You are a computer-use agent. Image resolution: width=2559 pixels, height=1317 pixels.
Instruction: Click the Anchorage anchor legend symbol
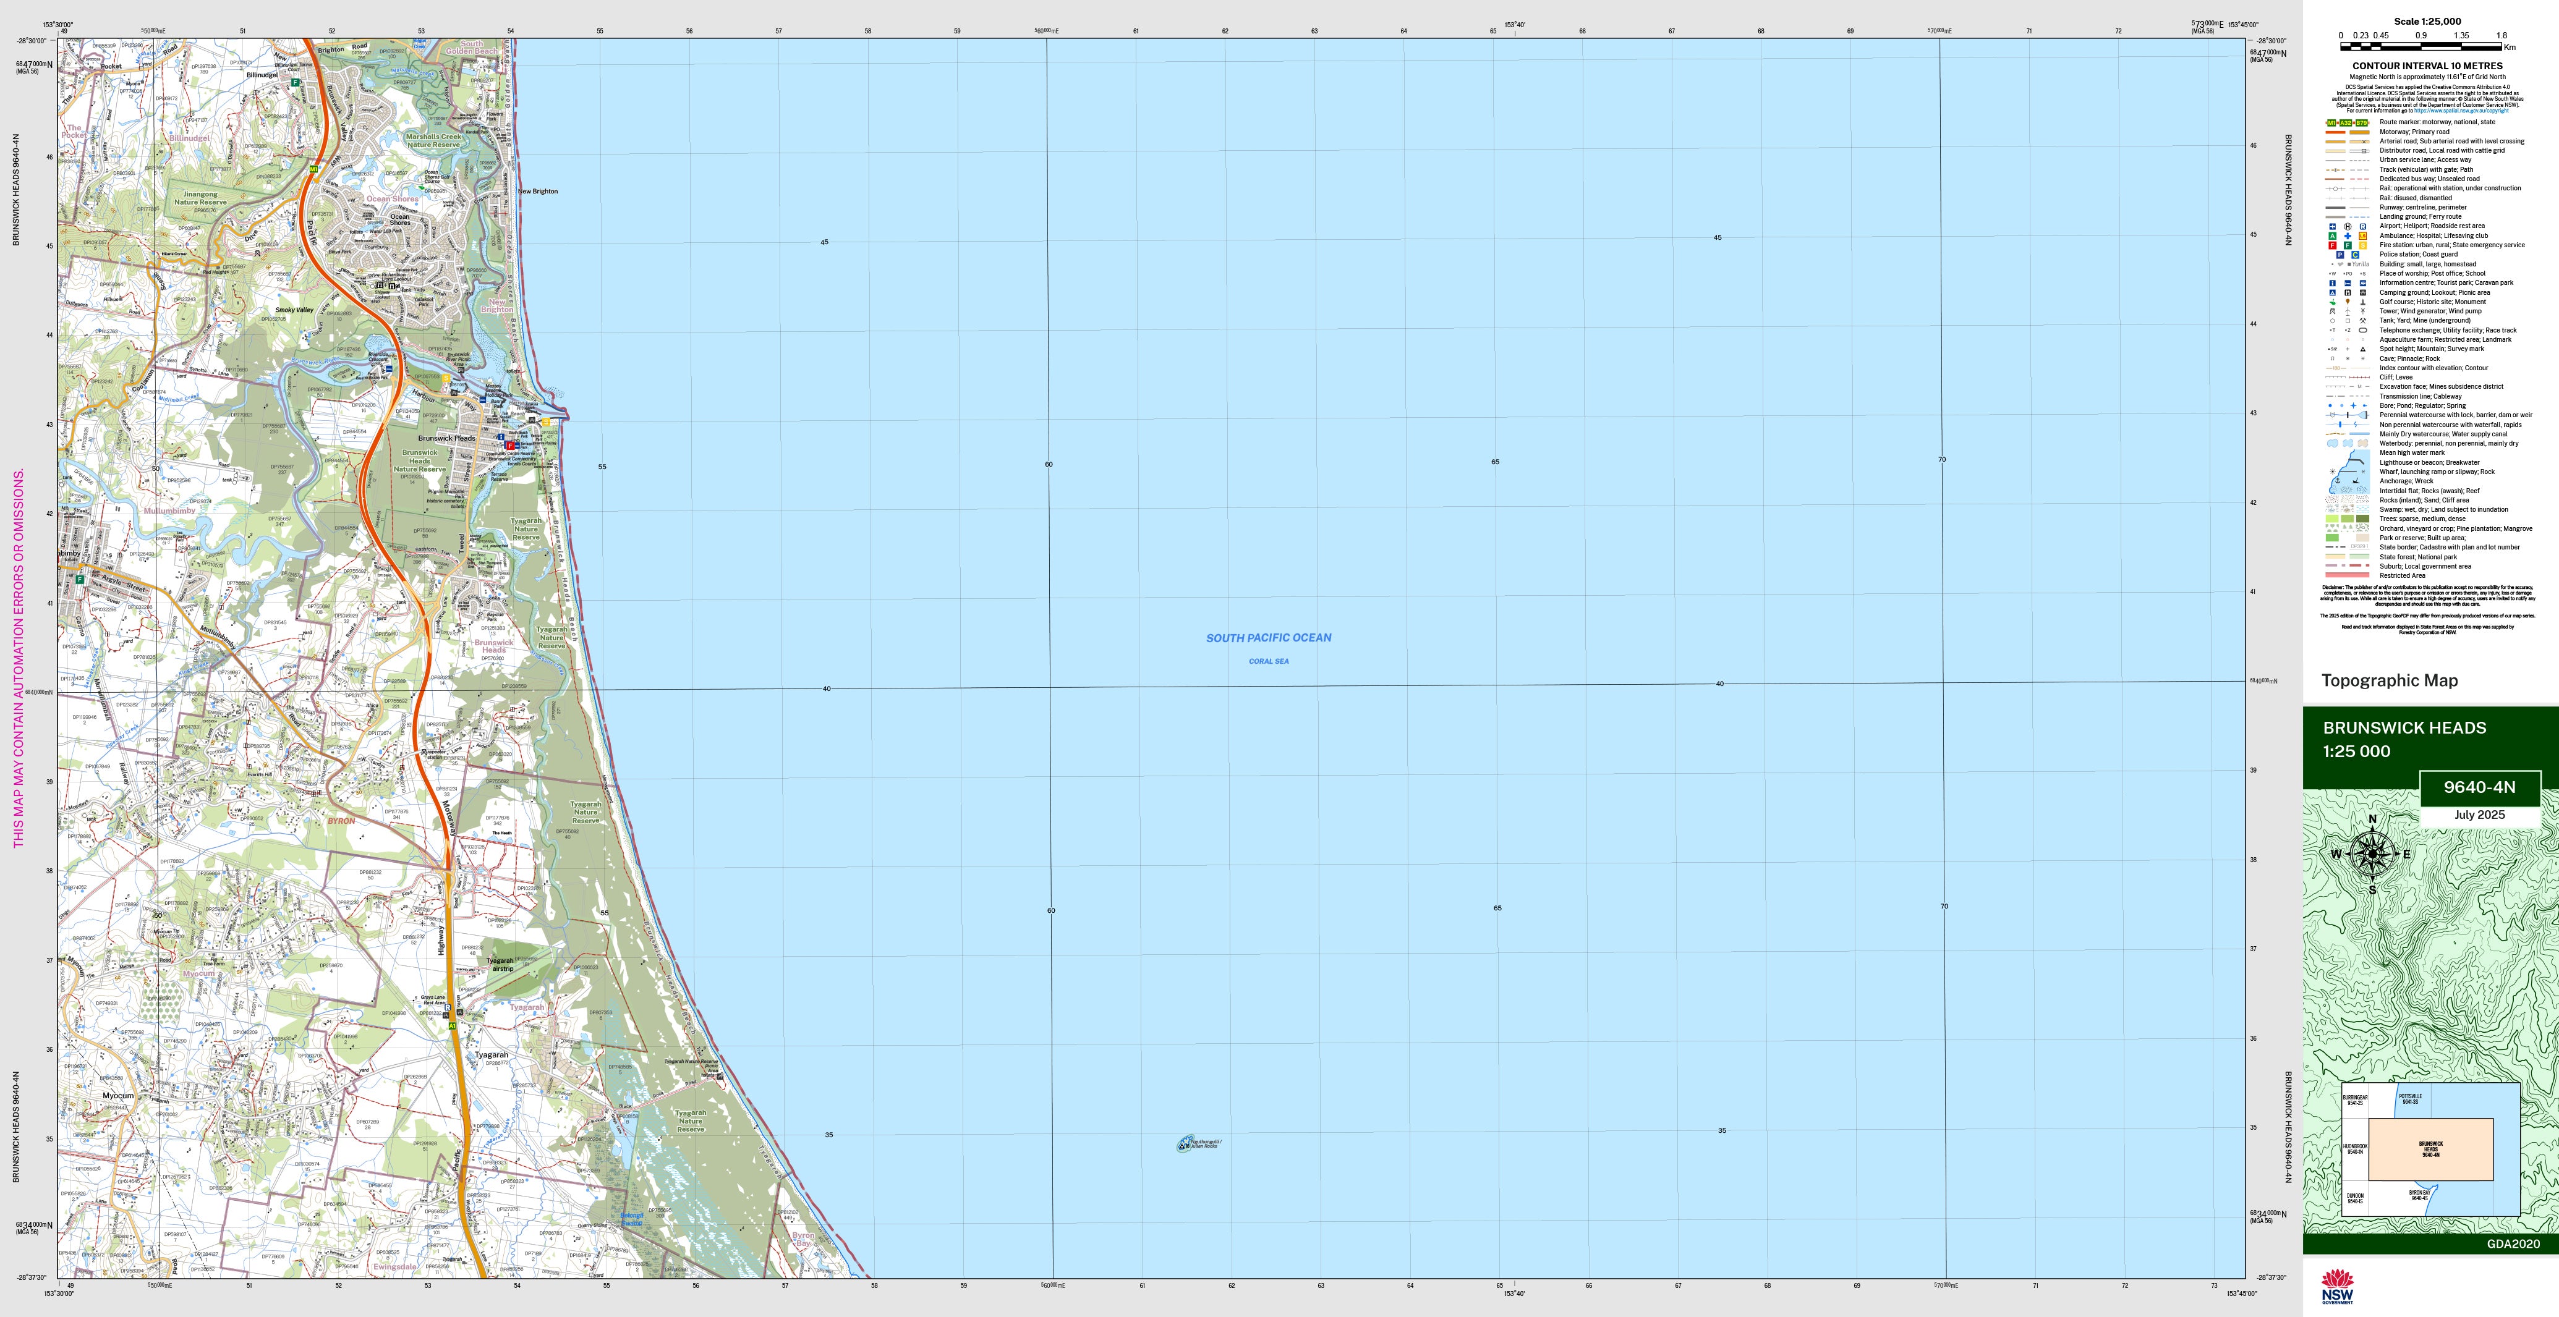click(x=2338, y=481)
